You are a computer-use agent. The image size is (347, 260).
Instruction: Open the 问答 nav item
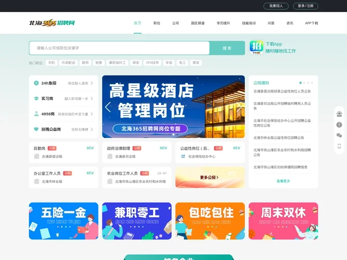coord(271,23)
